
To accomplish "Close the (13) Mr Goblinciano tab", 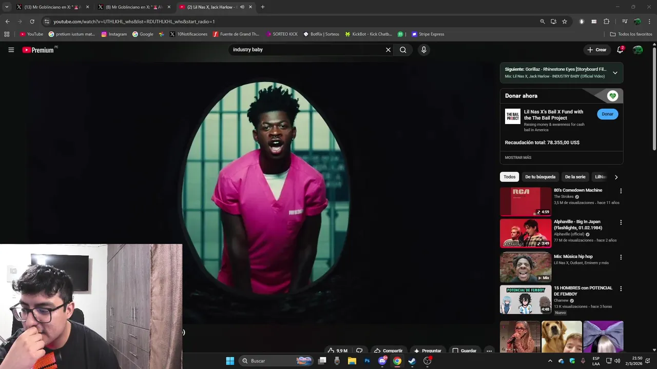I will 88,7.
